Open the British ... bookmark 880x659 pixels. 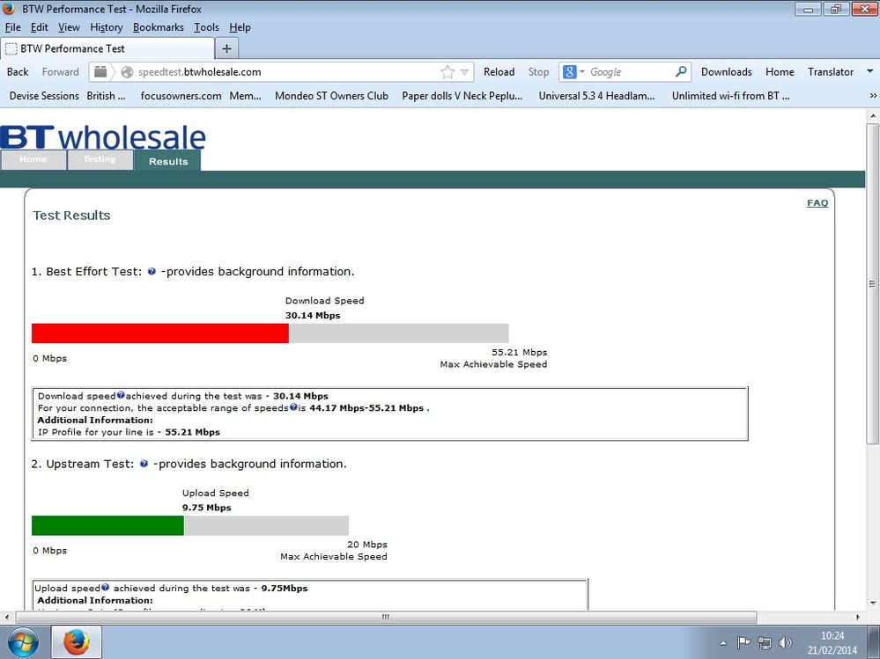[x=106, y=96]
